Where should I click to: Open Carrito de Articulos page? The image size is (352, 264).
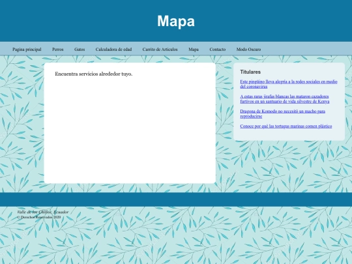[160, 50]
